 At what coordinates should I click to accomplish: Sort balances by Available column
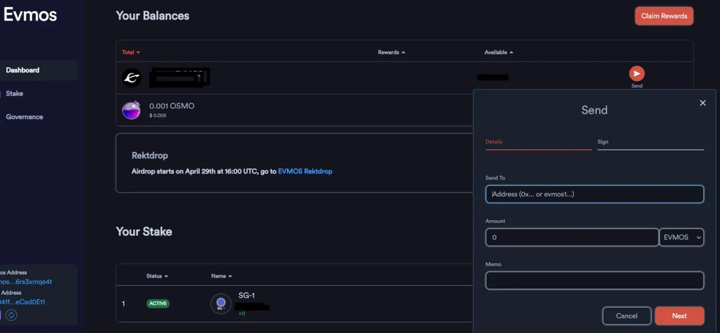tap(499, 52)
